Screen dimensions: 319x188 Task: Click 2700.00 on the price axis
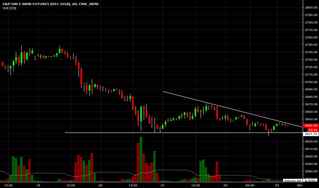(311, 82)
